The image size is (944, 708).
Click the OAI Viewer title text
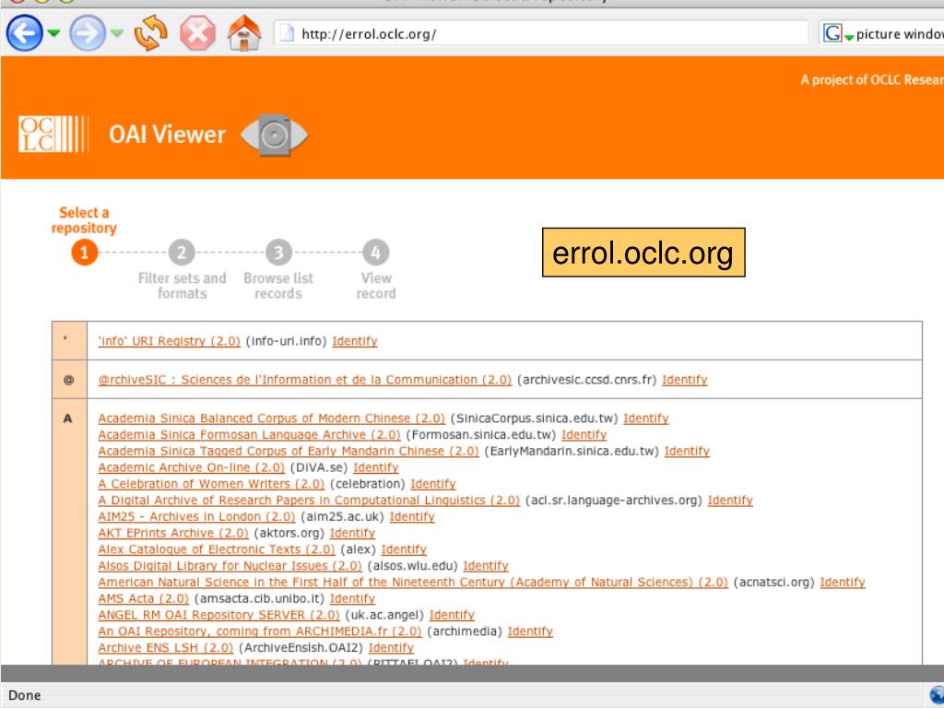pyautogui.click(x=168, y=135)
